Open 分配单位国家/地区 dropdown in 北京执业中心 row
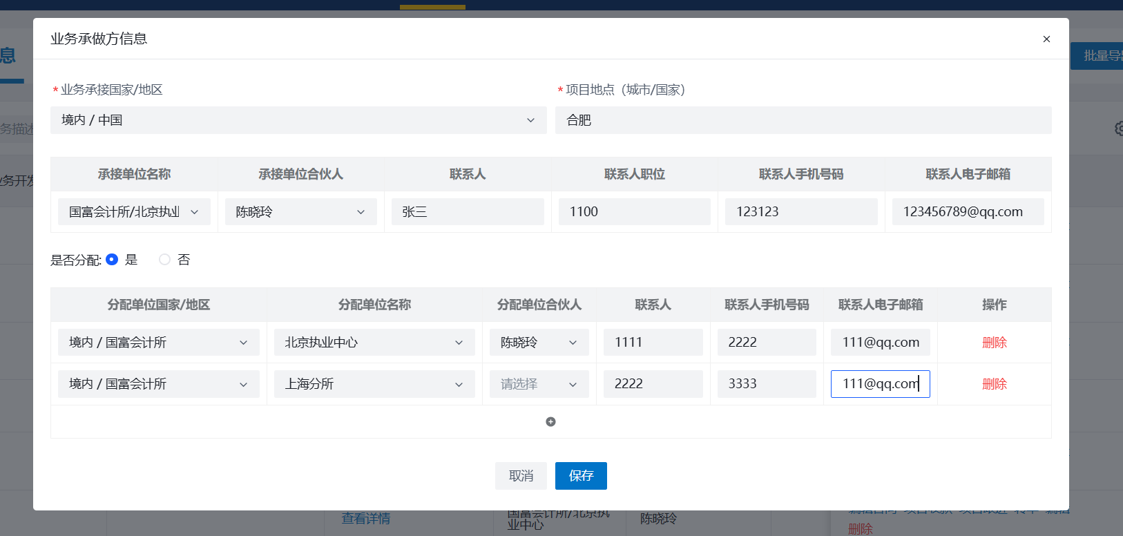Image resolution: width=1123 pixels, height=536 pixels. [x=159, y=343]
